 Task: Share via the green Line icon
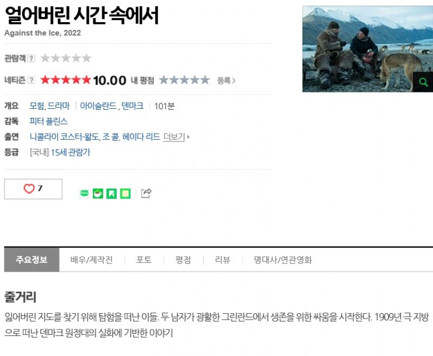click(x=84, y=194)
